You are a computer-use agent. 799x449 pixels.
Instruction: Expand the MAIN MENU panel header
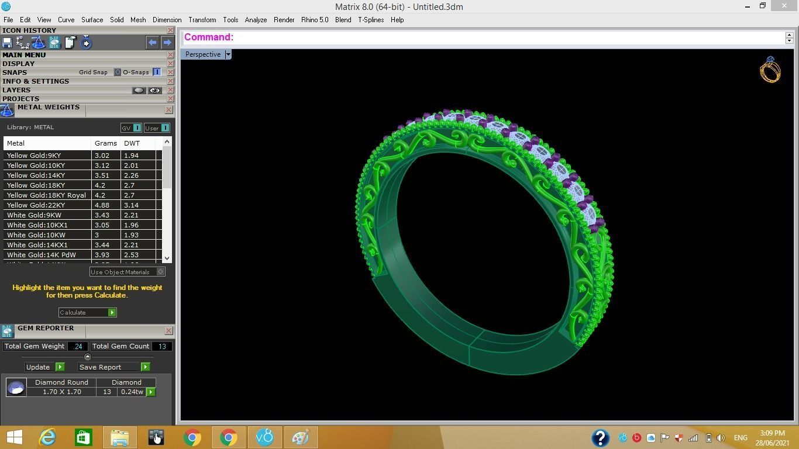(24, 55)
